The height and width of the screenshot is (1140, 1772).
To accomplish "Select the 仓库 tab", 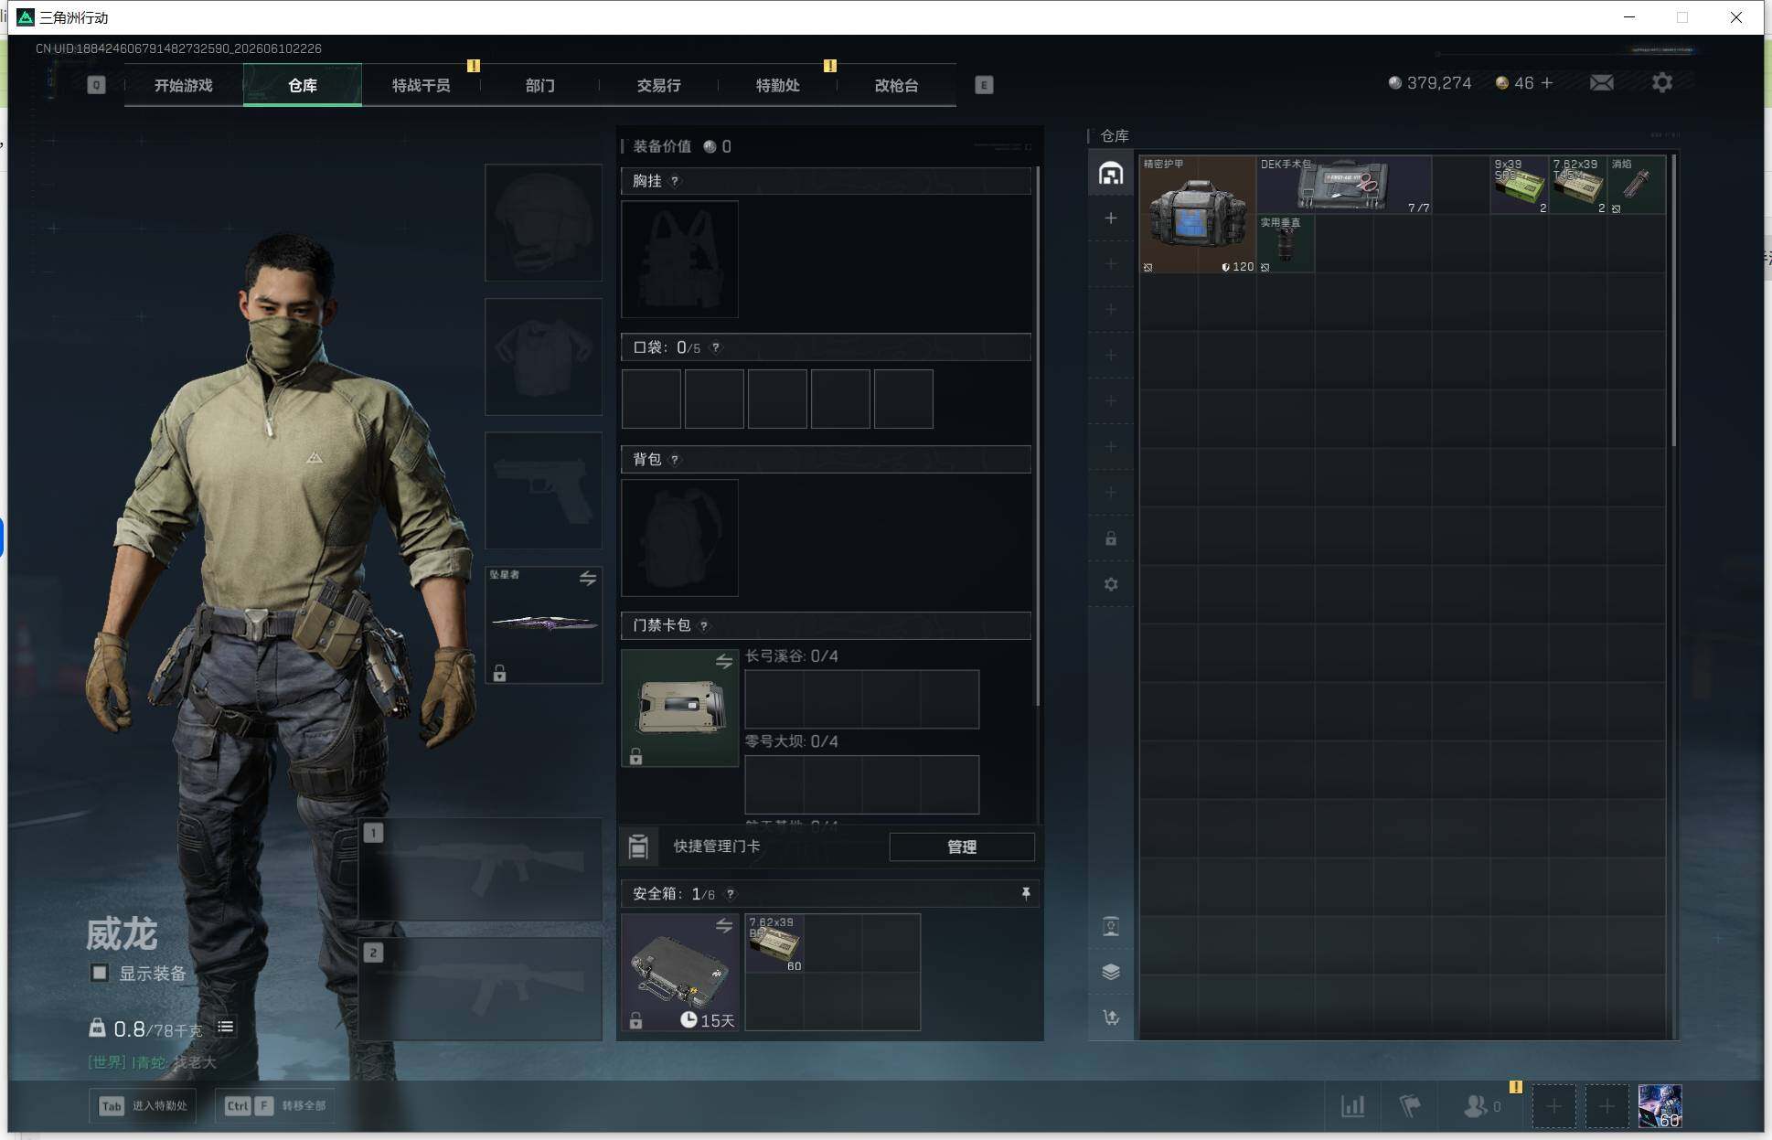I will (303, 85).
